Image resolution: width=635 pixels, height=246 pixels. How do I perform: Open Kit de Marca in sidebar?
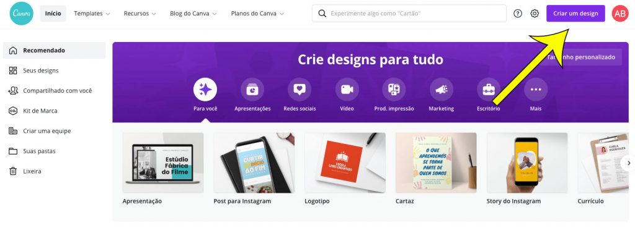coord(55,111)
